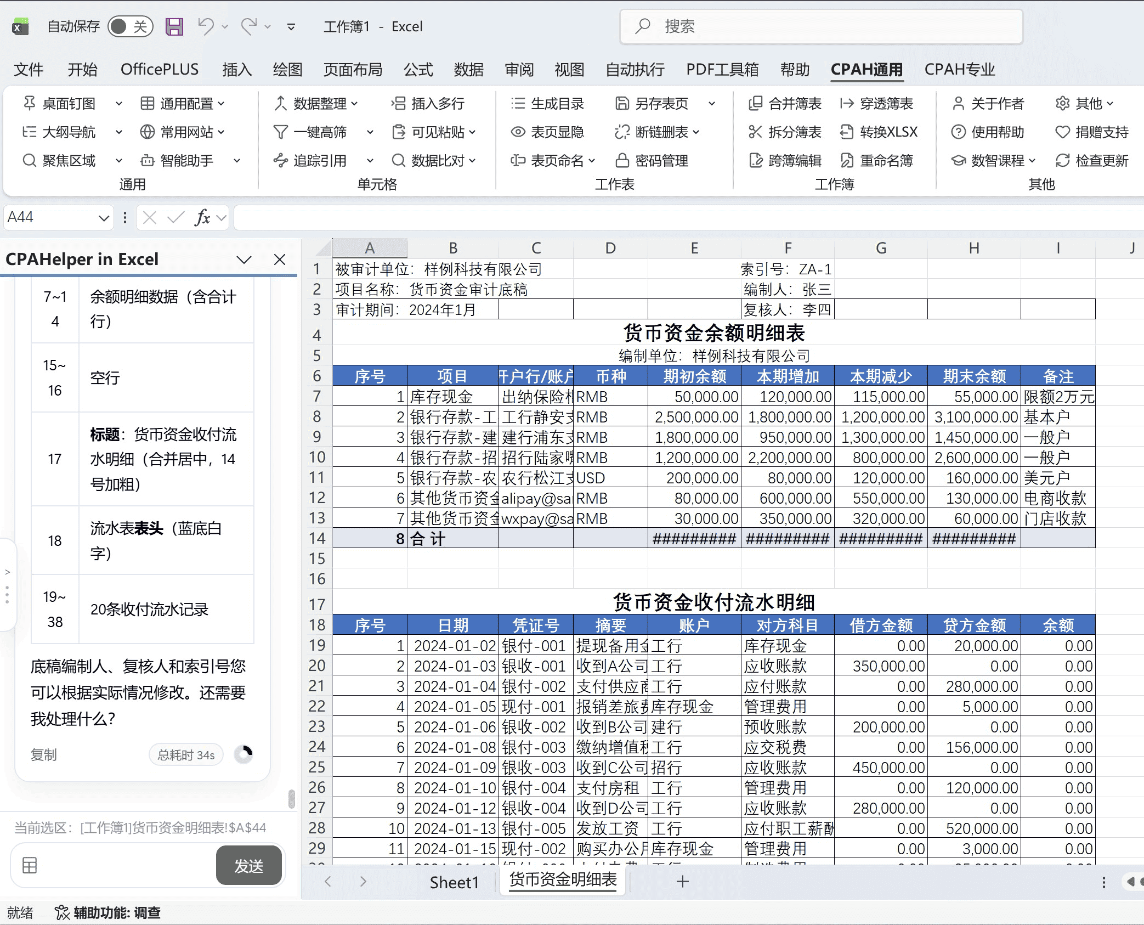
Task: Click the 跨簿编辑 tool
Action: click(785, 160)
